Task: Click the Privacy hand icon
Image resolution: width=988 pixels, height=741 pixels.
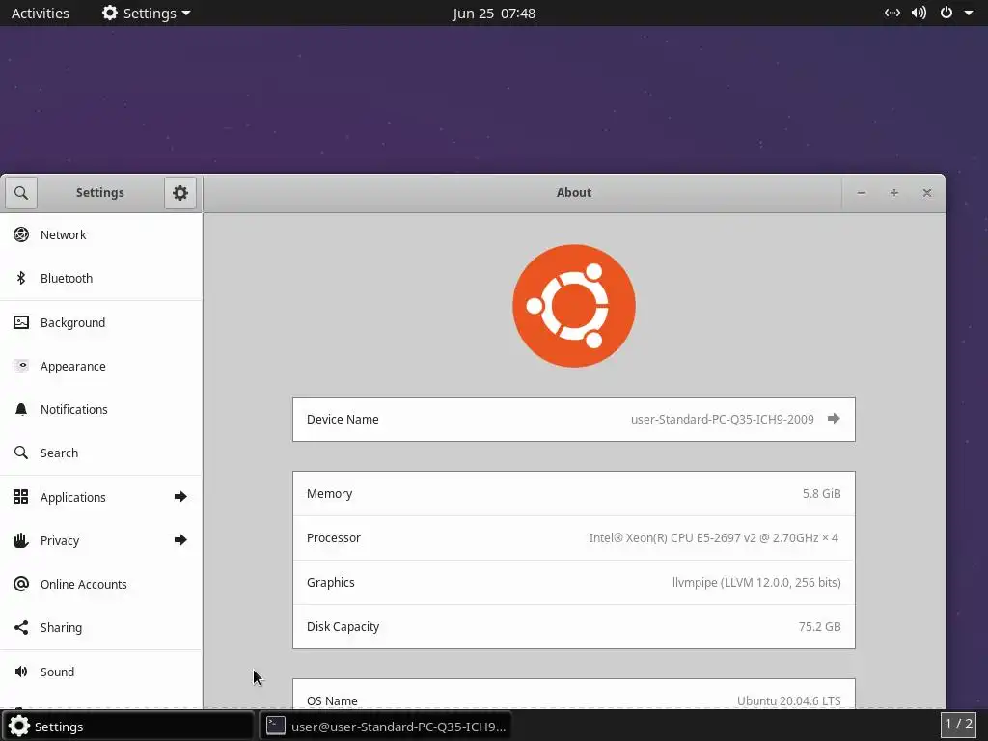Action: (x=21, y=540)
